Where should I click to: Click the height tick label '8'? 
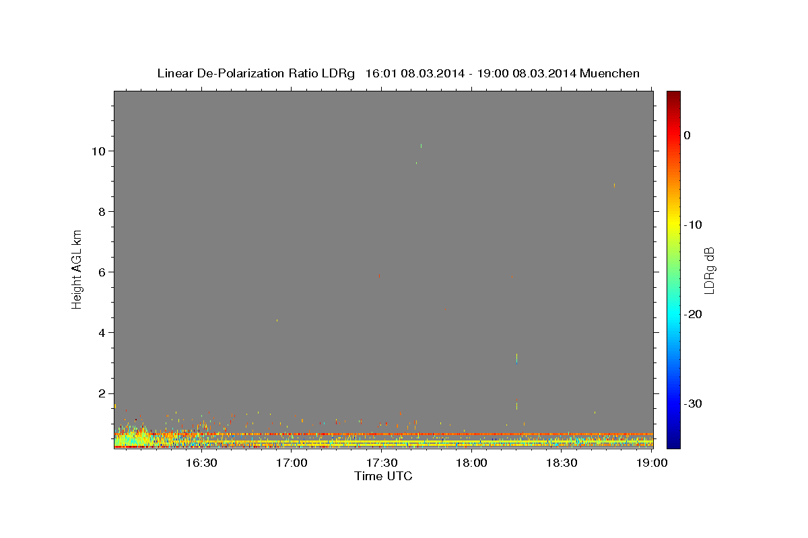coord(102,211)
